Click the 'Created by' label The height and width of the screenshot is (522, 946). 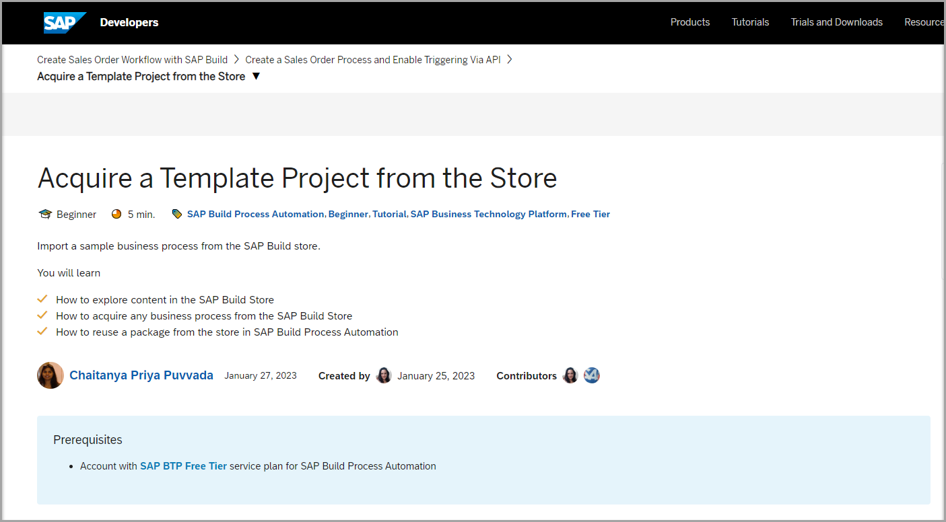coord(344,376)
